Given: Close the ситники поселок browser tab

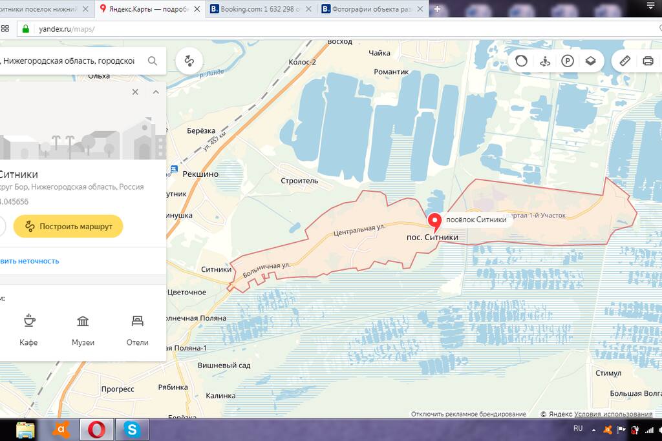Looking at the screenshot, I should (86, 9).
